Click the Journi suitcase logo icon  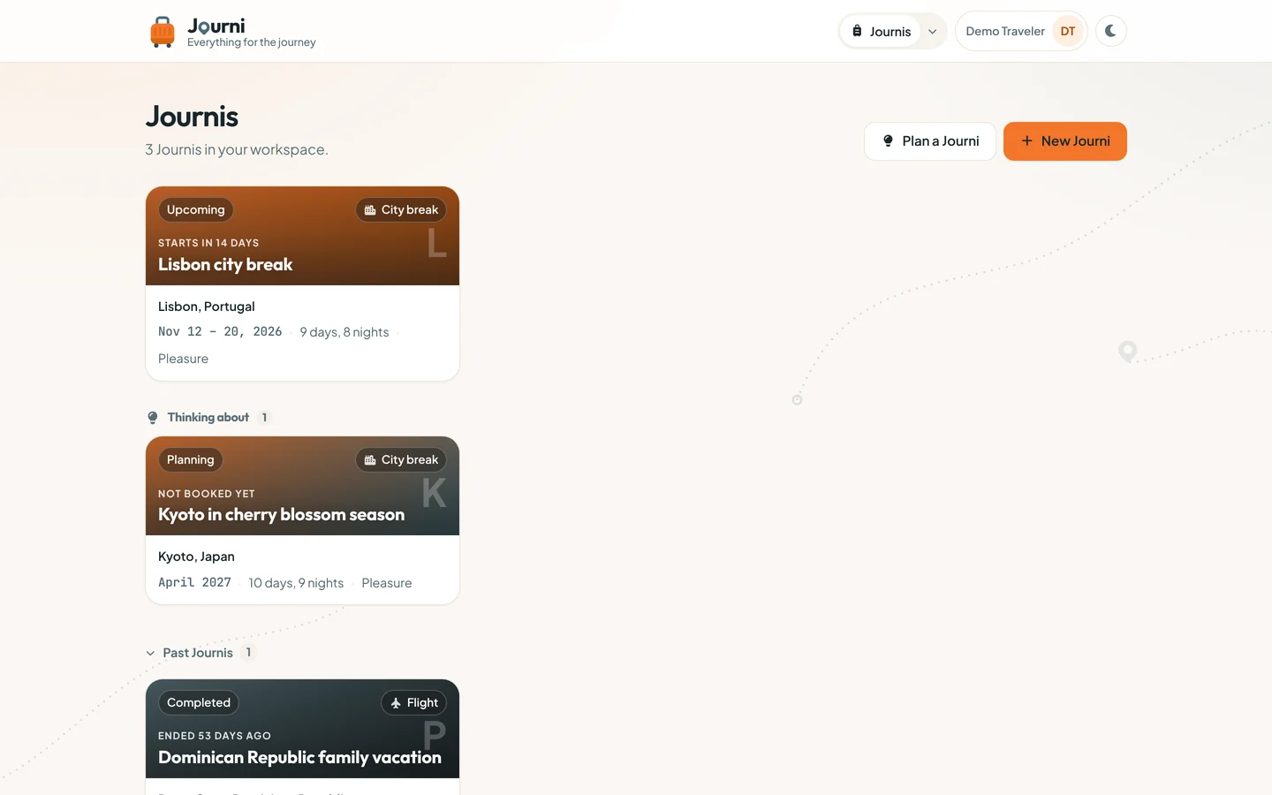coord(163,32)
